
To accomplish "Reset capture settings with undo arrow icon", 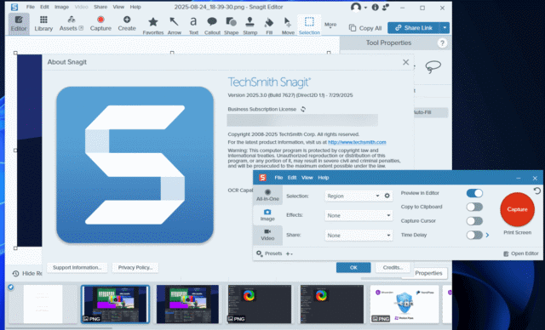I will pos(537,191).
